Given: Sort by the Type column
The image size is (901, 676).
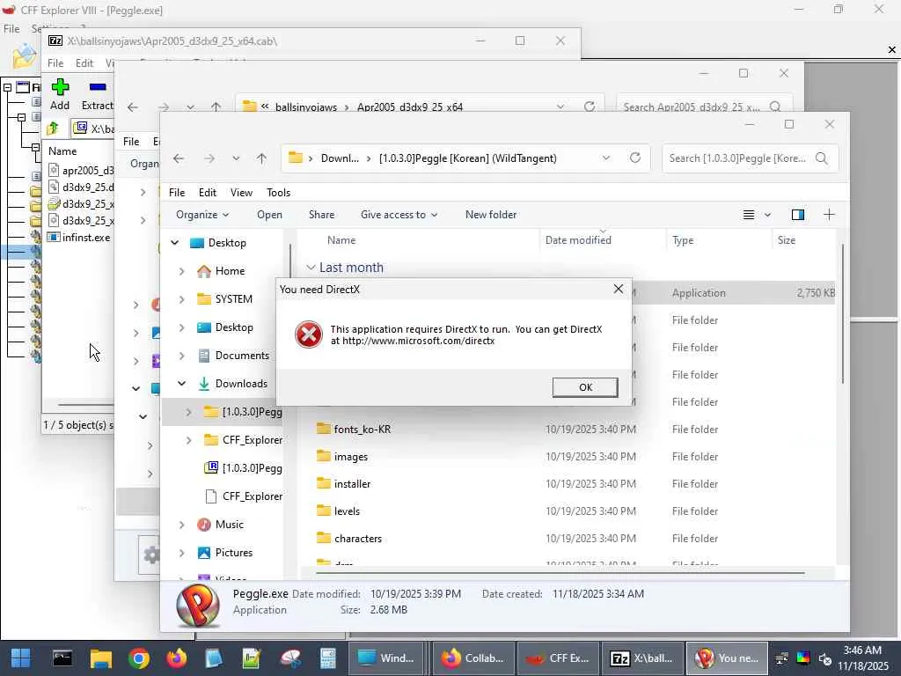Looking at the screenshot, I should click(683, 240).
